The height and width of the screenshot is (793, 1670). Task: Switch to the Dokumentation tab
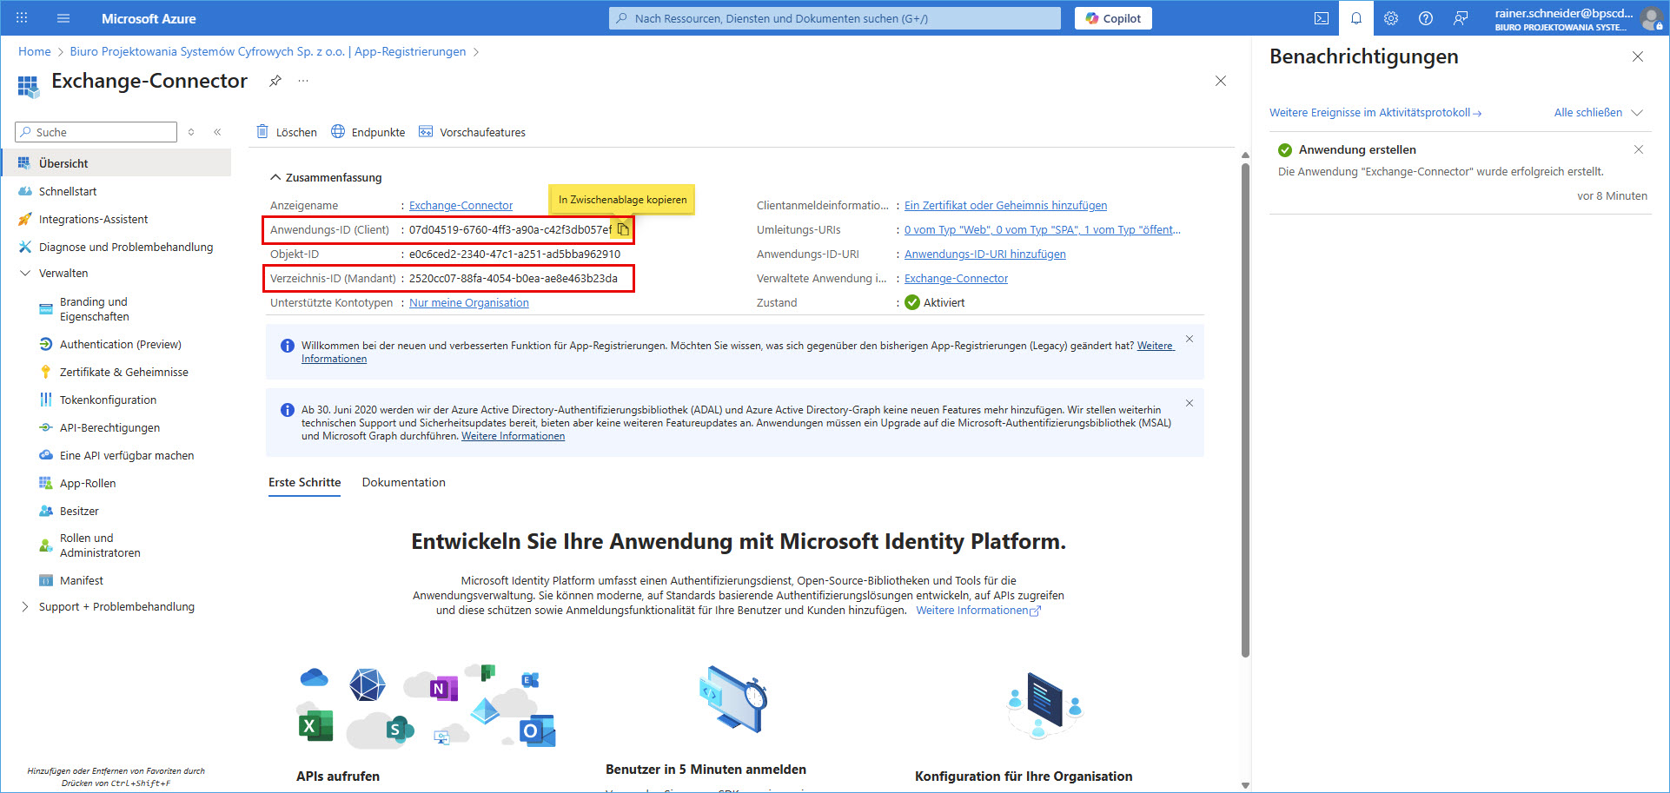[x=403, y=482]
